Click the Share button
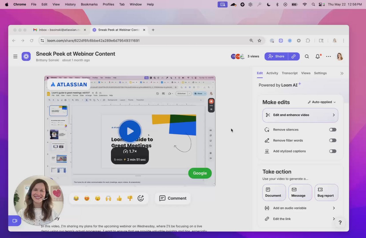This screenshot has height=238, width=366. point(276,56)
